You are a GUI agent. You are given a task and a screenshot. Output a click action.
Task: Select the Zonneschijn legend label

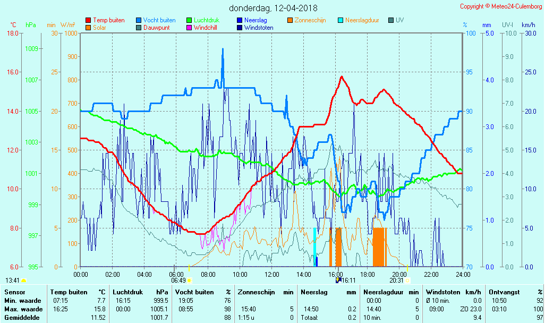(310, 20)
